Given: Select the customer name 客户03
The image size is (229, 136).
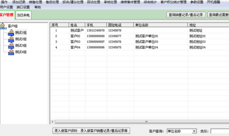Looking at the screenshot, I should coord(75,42).
